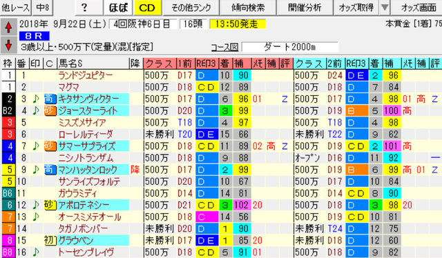Click the pink 100 rating for ジョースターライト

point(392,110)
